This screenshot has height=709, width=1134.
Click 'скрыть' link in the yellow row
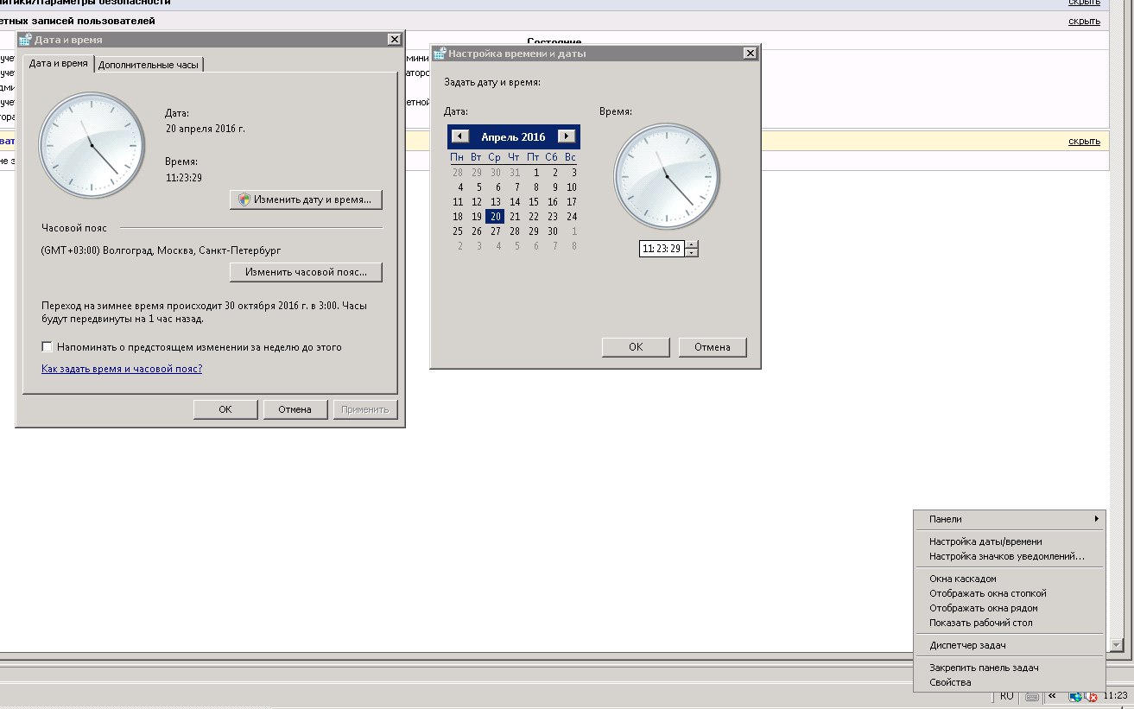point(1084,141)
